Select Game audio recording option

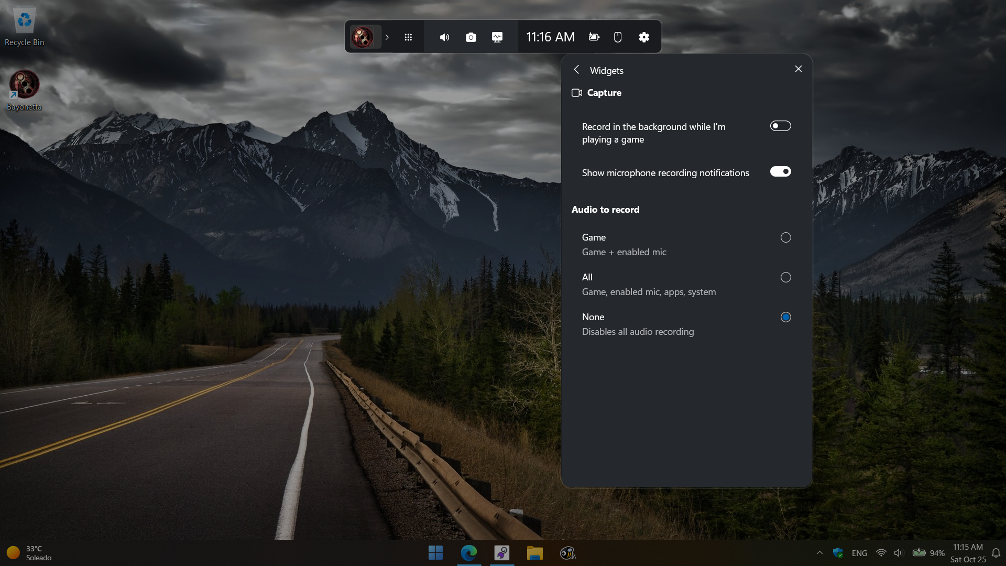click(x=785, y=237)
